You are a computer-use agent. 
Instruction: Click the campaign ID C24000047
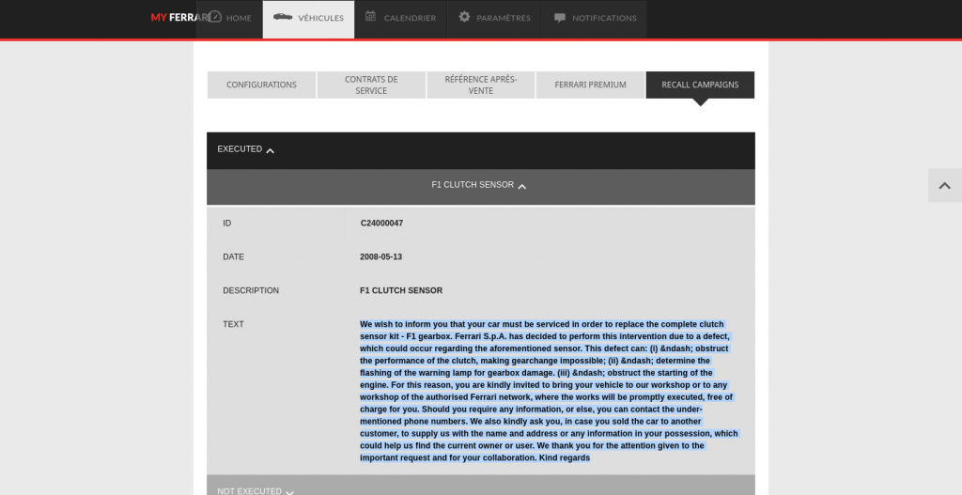point(381,224)
